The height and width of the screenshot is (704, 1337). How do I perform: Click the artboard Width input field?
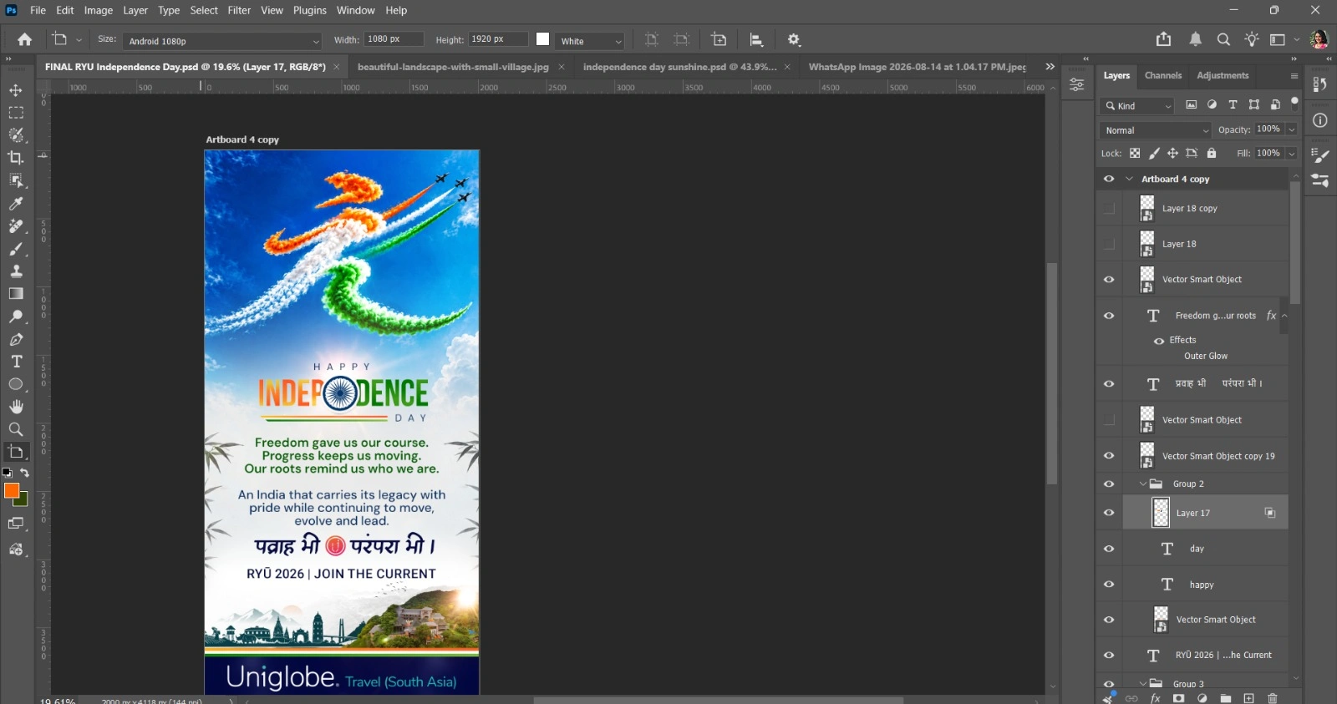394,39
